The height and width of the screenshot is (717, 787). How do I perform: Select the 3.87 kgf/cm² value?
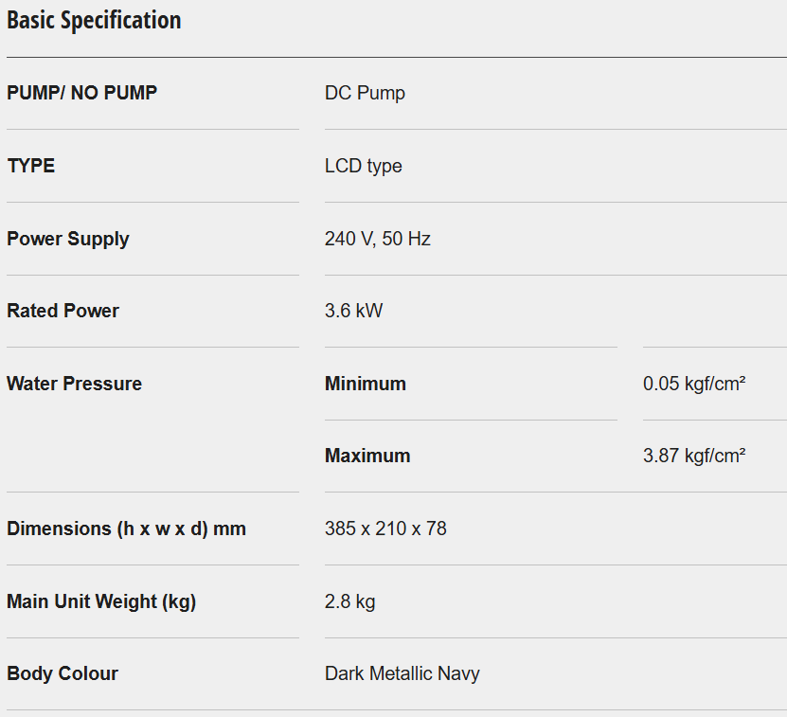pos(694,456)
